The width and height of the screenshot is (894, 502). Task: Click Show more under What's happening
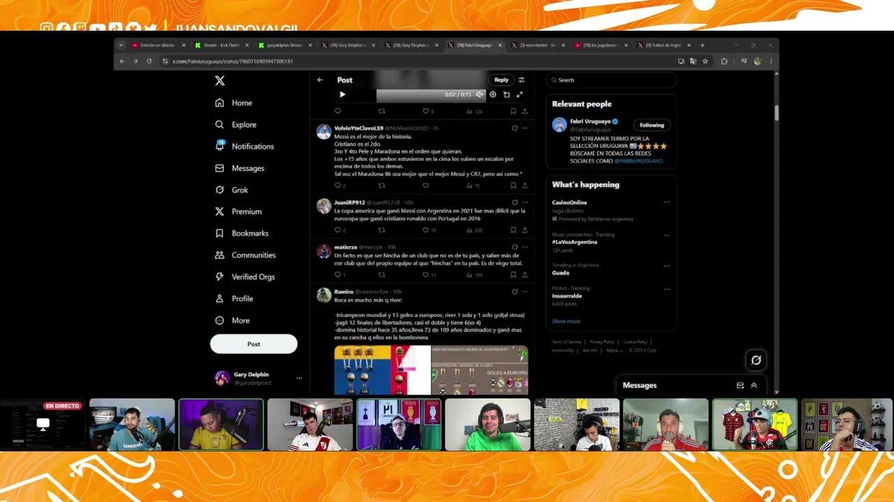point(566,321)
